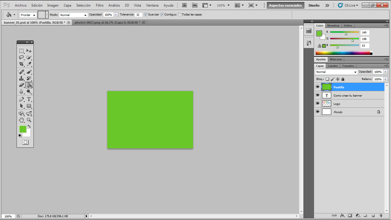Screen dimensions: 391x220
Task: Toggle Quick Mask mode
Action: (x=25, y=142)
